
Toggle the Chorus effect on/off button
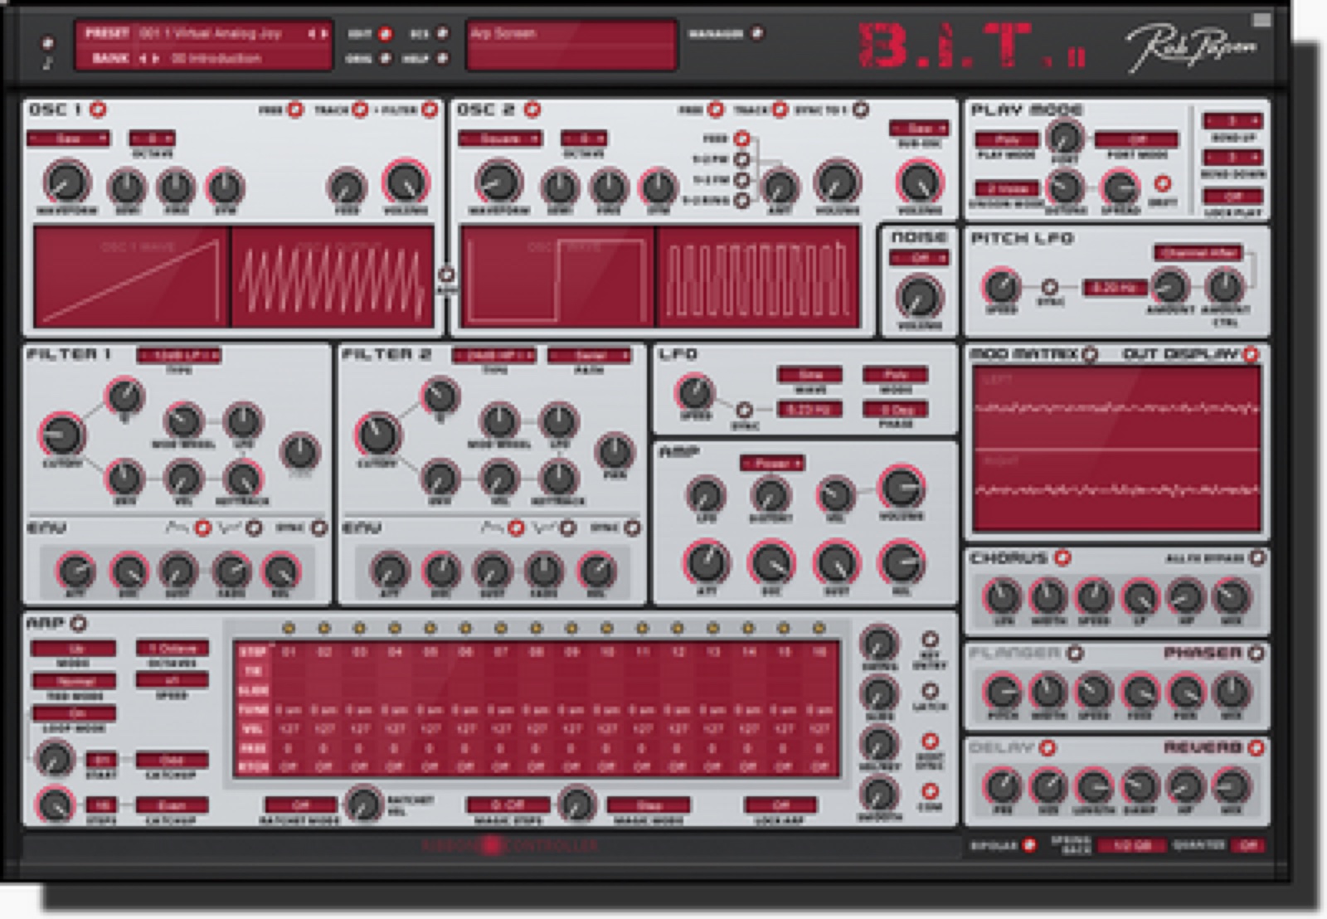[1062, 558]
